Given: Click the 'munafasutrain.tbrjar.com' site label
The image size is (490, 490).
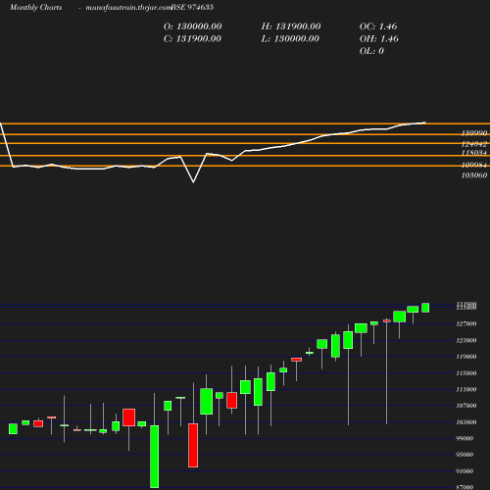Looking at the screenshot, I should [128, 8].
